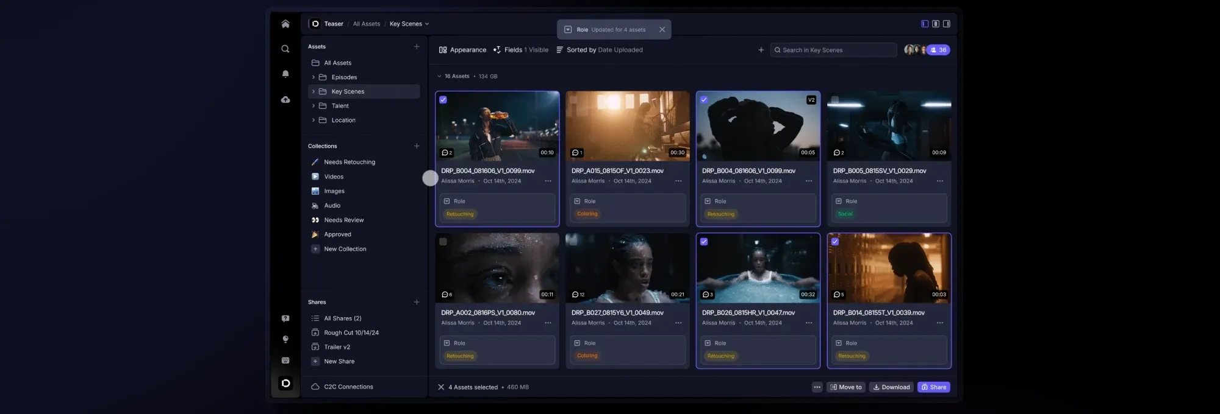This screenshot has width=1220, height=414.
Task: Click the V2 version badge
Action: [811, 100]
